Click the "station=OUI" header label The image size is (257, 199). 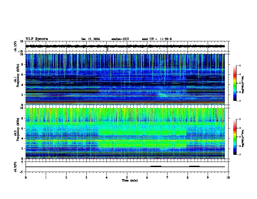pos(120,39)
